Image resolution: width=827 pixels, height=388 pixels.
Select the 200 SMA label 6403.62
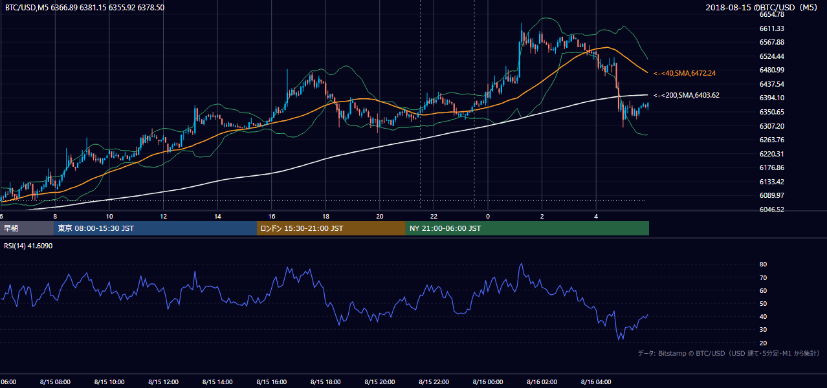coord(687,95)
